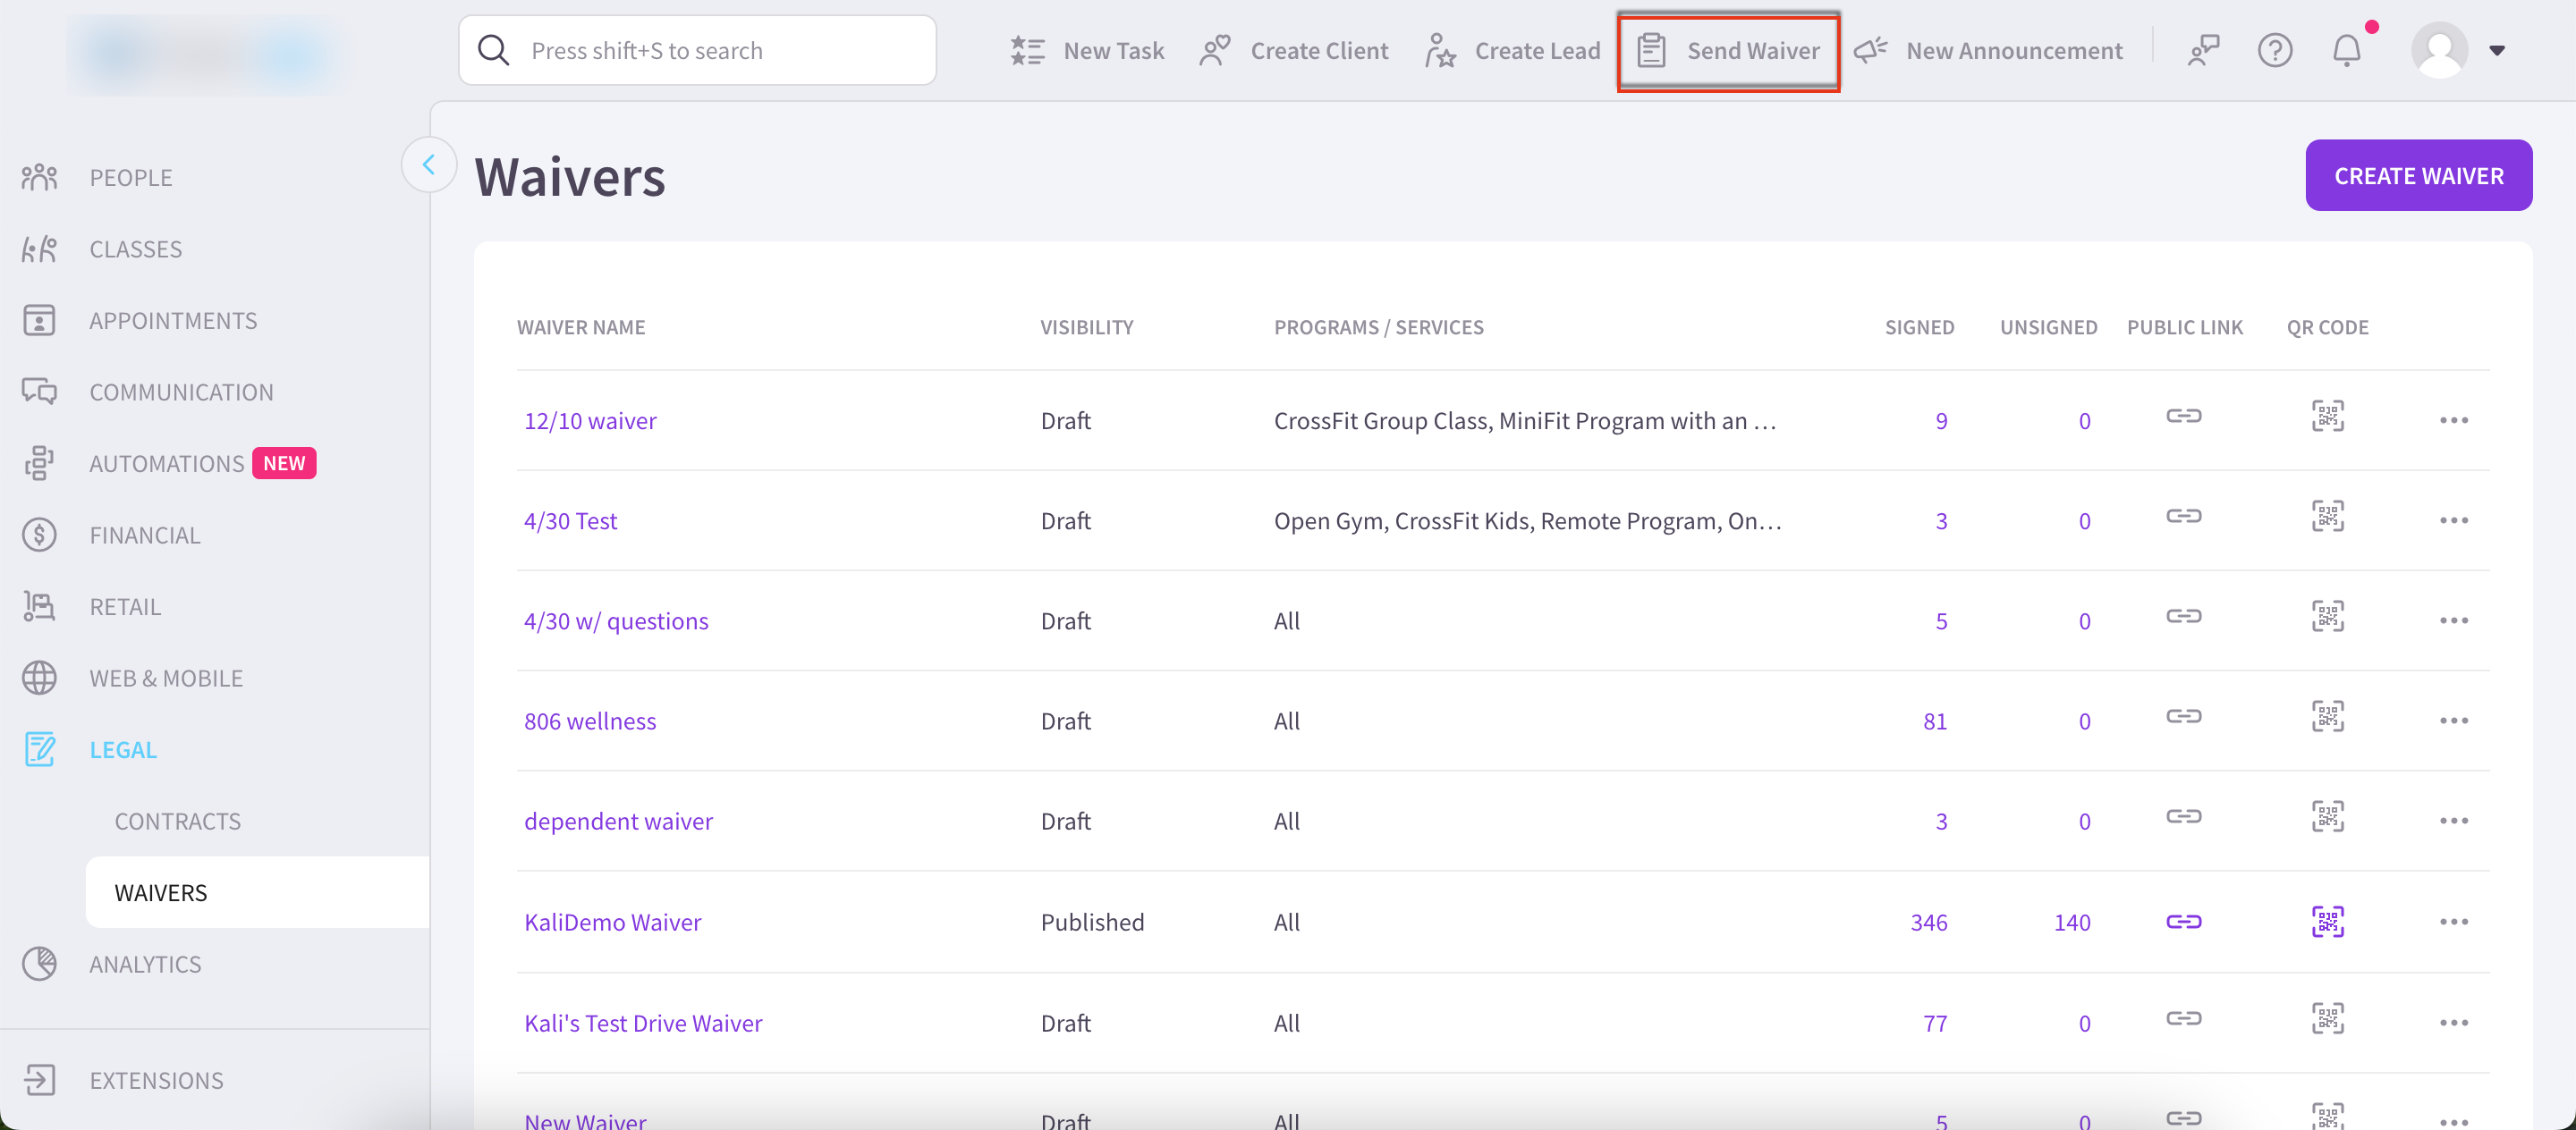Show QR code for 12/10 waiver
The image size is (2576, 1130).
(2327, 416)
